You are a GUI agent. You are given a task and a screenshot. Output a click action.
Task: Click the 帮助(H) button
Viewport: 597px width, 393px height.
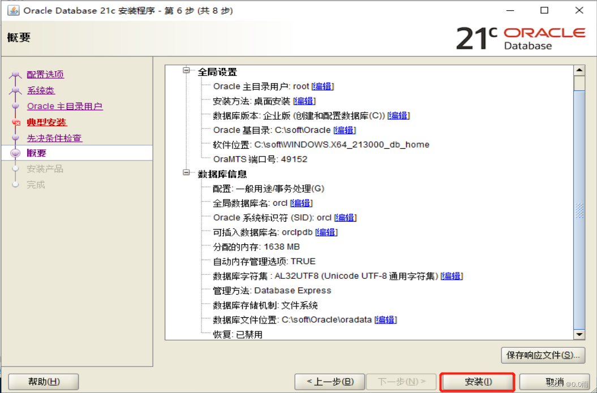(44, 382)
